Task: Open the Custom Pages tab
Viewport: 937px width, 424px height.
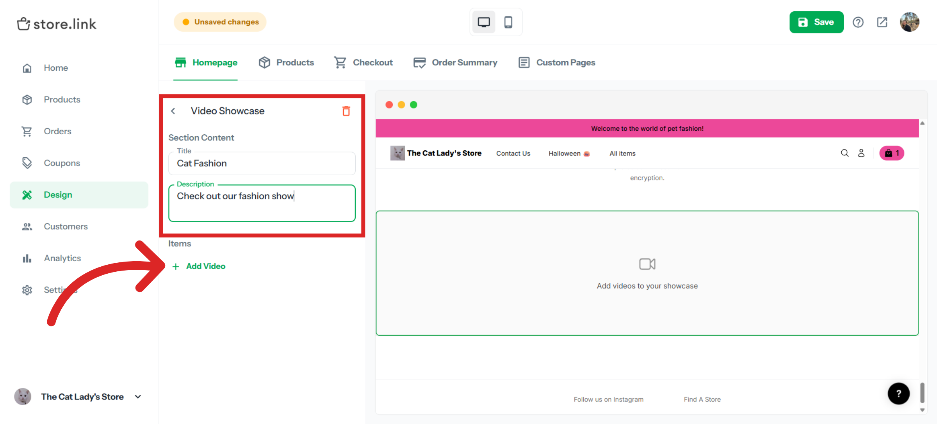Action: pos(557,62)
